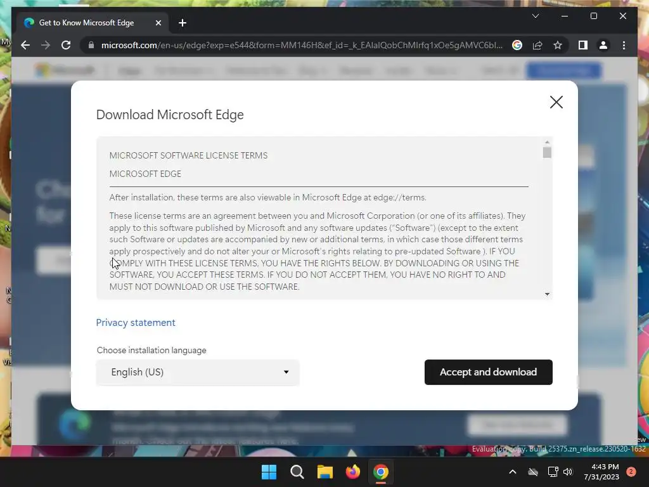Open Chrome three-dot menu
Screen dimensions: 649x487
coord(624,45)
